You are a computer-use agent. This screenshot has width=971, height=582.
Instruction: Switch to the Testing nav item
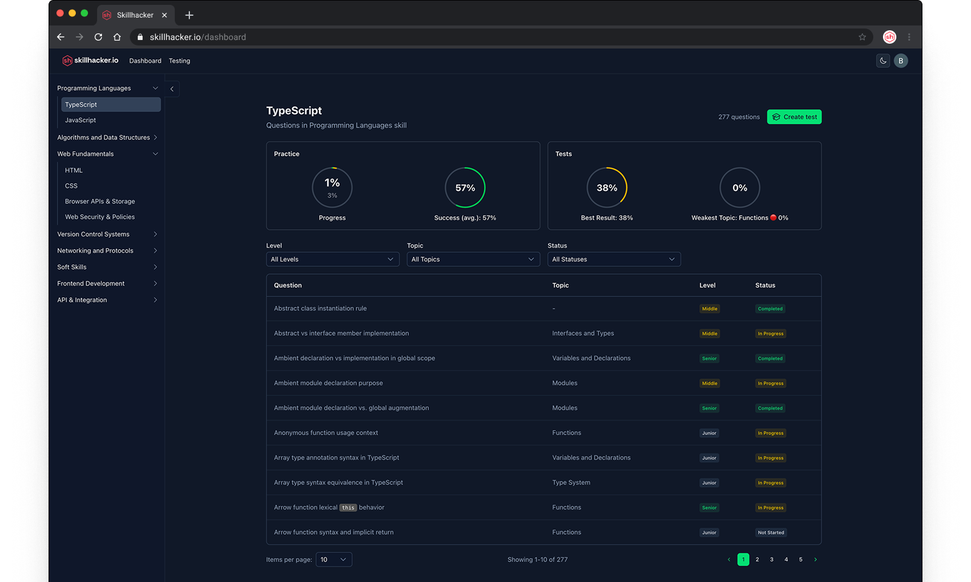[179, 61]
